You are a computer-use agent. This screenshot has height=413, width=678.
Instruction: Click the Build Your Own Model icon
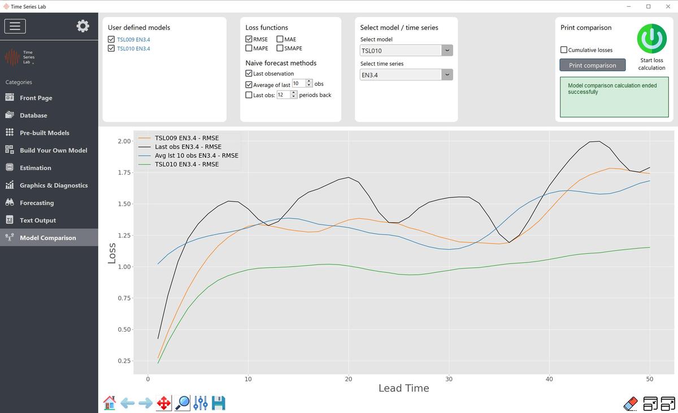coord(10,150)
